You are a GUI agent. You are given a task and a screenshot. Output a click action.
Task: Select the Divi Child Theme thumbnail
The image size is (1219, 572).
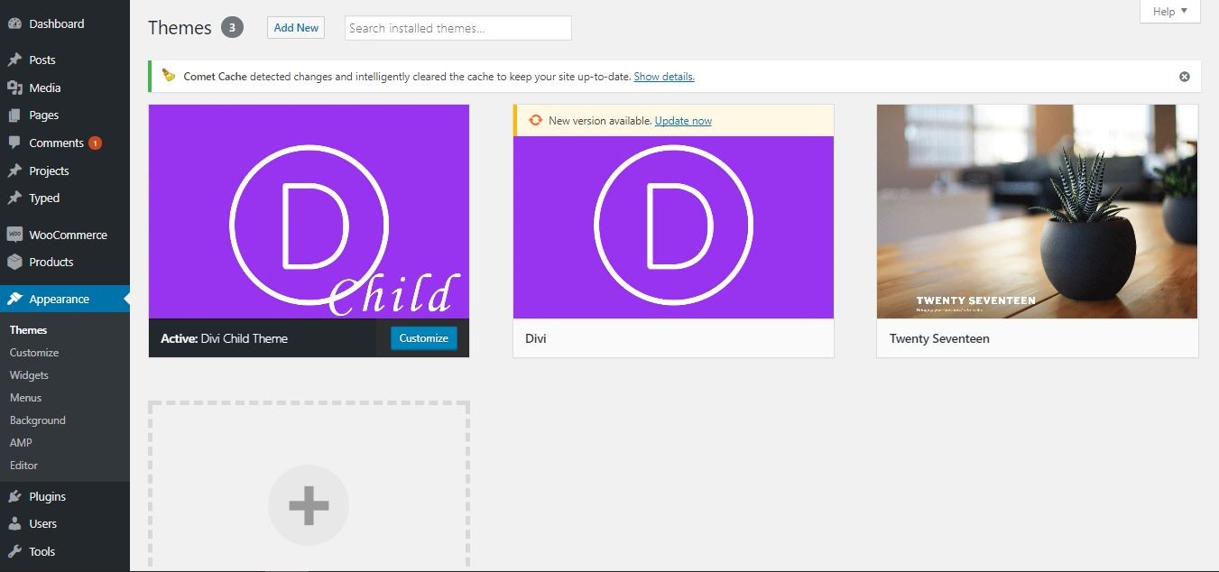309,212
